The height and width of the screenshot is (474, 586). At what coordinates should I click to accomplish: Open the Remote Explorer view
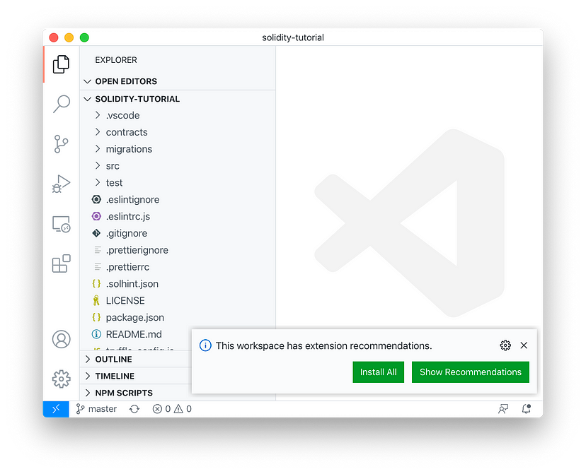click(62, 224)
